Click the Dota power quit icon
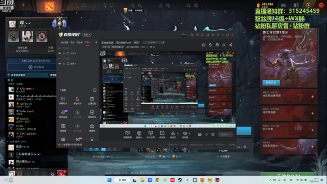 pyautogui.click(x=321, y=5)
